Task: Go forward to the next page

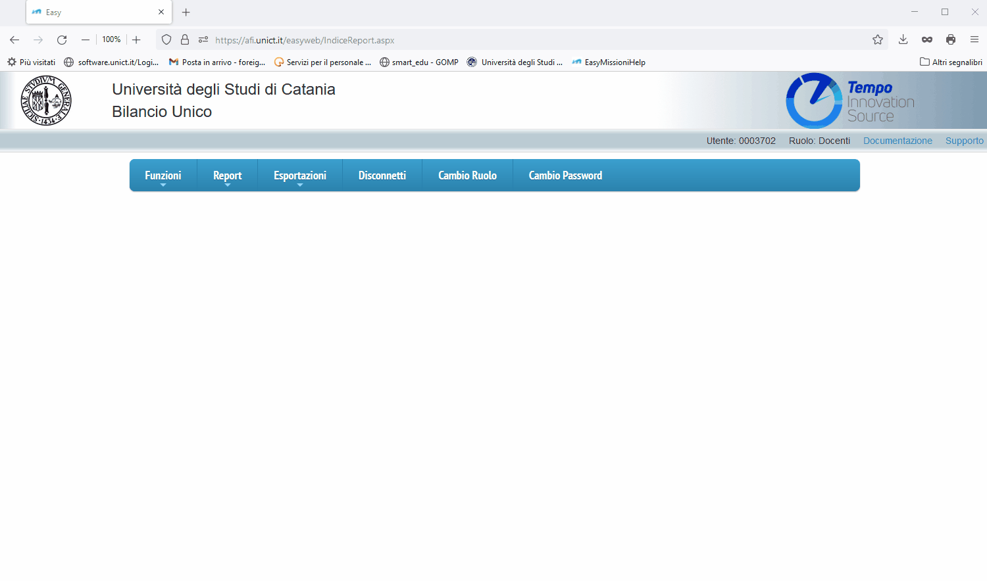Action: (x=38, y=40)
